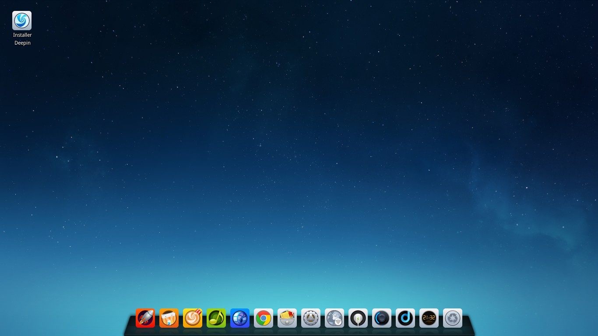Open Google Chrome from the dock
Image resolution: width=598 pixels, height=336 pixels.
tap(264, 318)
